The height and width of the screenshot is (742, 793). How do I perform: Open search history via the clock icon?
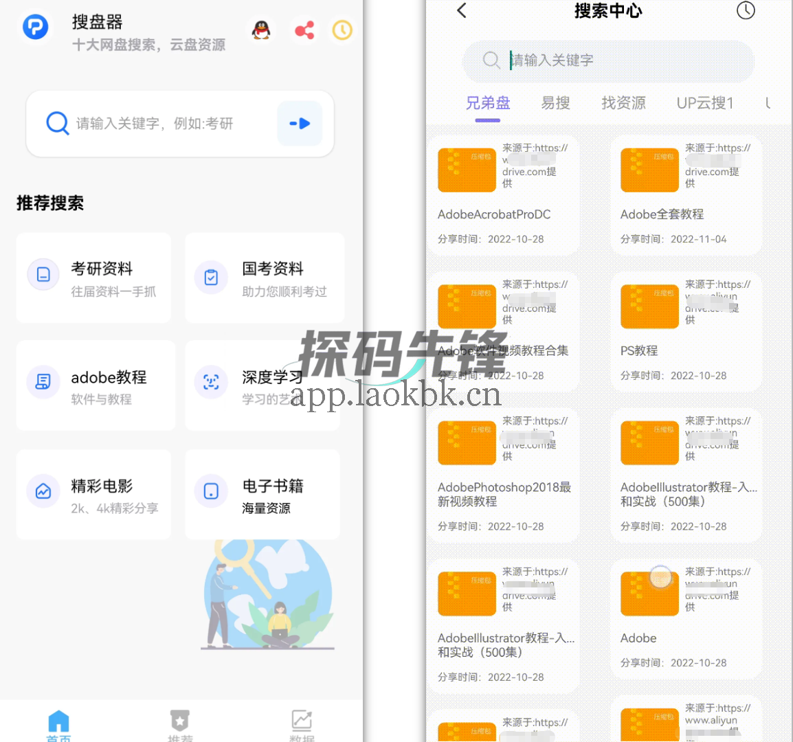point(342,30)
